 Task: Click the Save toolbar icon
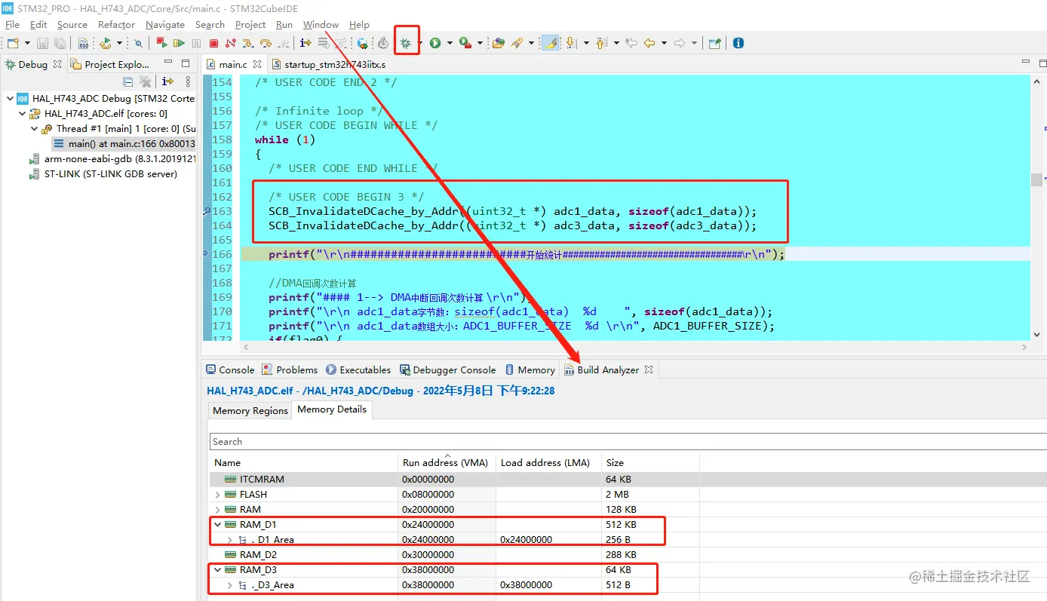(x=41, y=43)
